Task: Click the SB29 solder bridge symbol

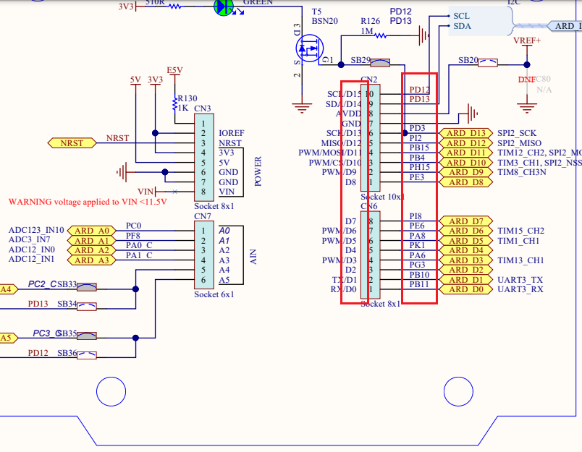Action: (x=381, y=62)
